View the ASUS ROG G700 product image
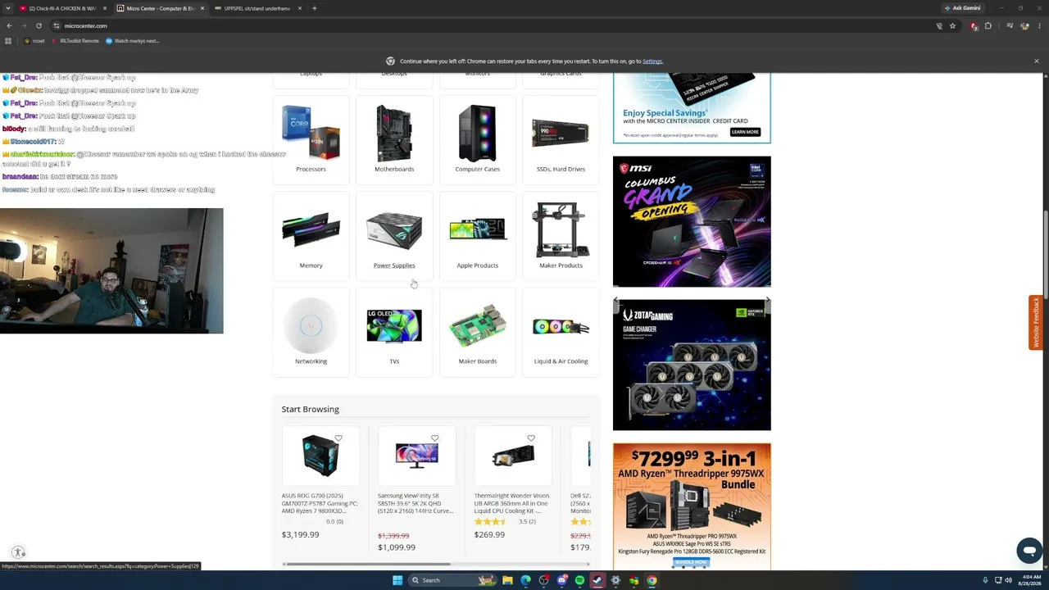This screenshot has width=1049, height=590. pos(320,456)
